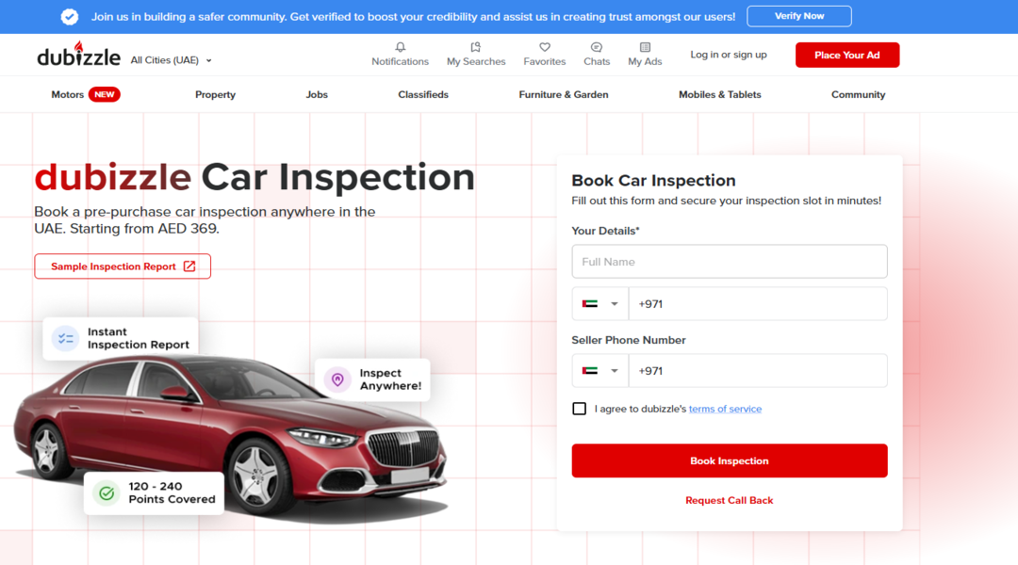Select the Property category
Screen dimensions: 1018x565
215,95
